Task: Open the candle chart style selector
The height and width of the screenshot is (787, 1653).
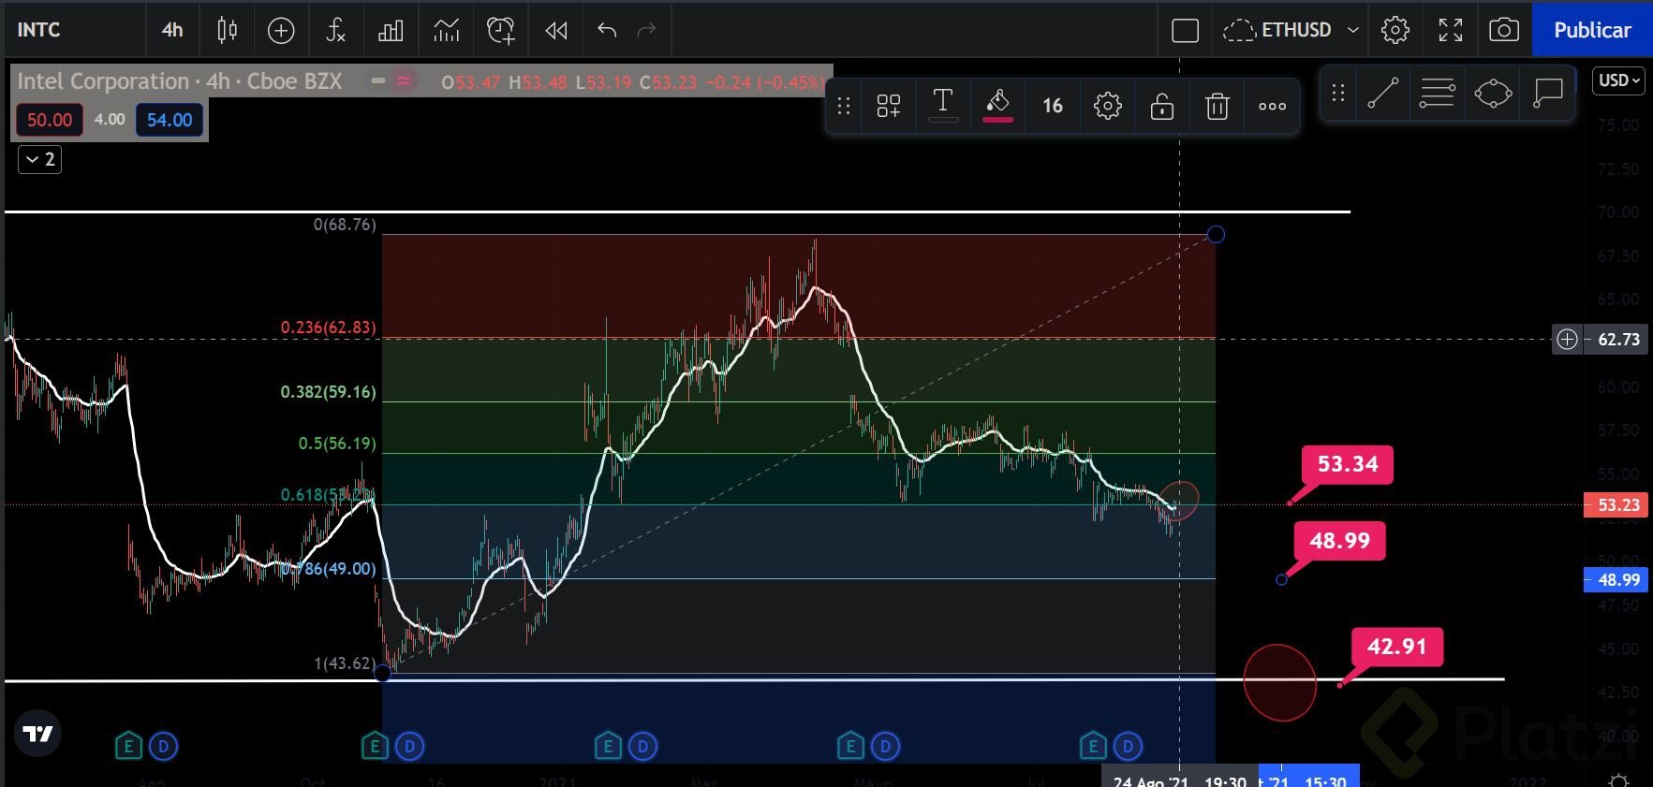Action: tap(227, 30)
